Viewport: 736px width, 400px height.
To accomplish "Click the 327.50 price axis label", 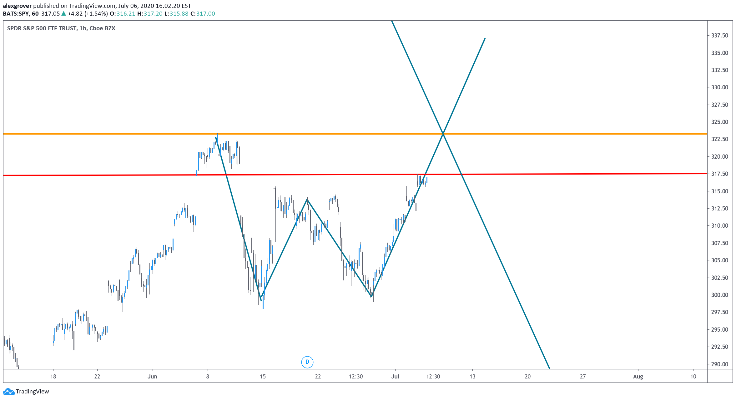I will [x=719, y=105].
